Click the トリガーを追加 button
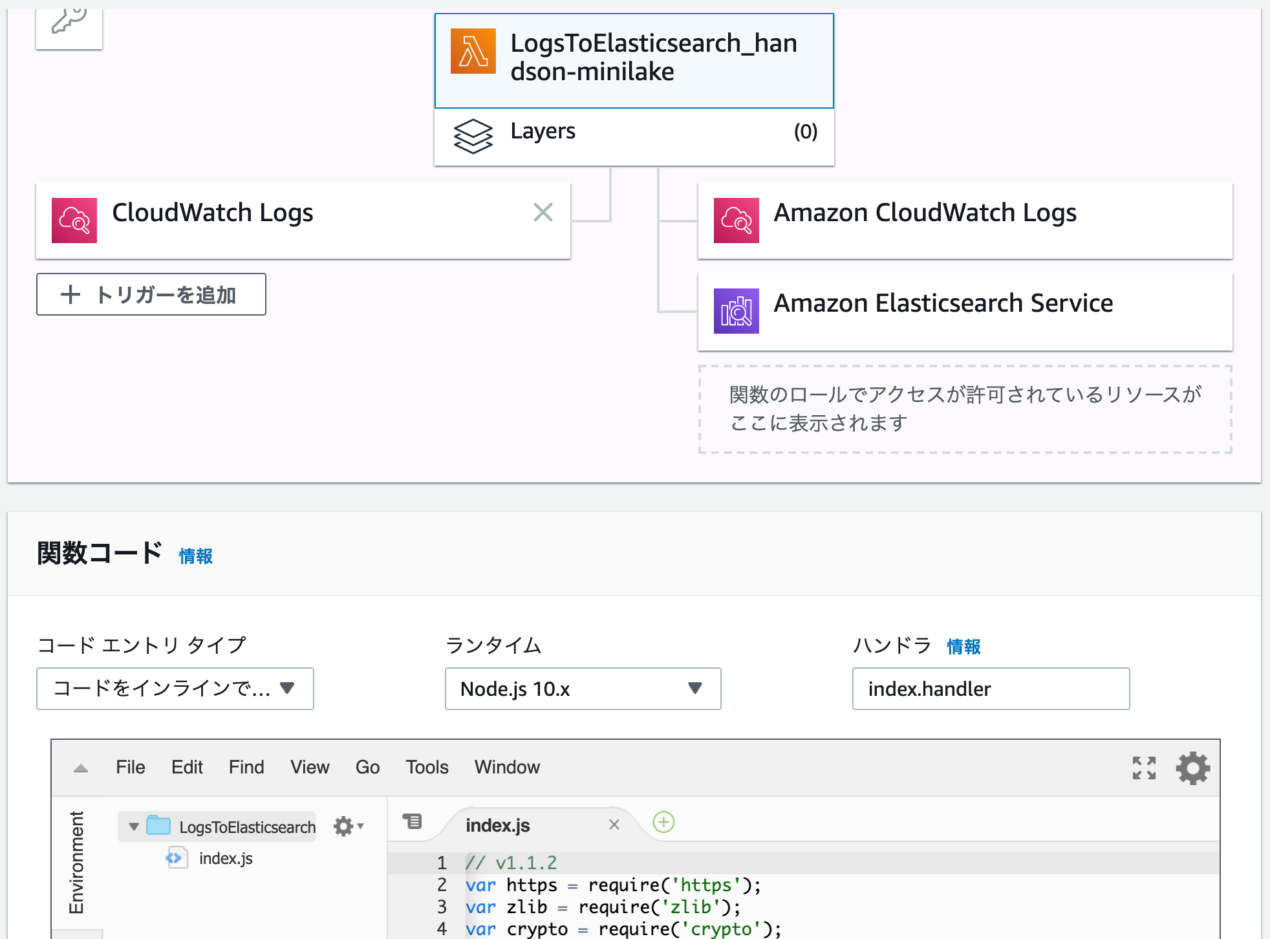Image resolution: width=1270 pixels, height=939 pixels. (151, 294)
